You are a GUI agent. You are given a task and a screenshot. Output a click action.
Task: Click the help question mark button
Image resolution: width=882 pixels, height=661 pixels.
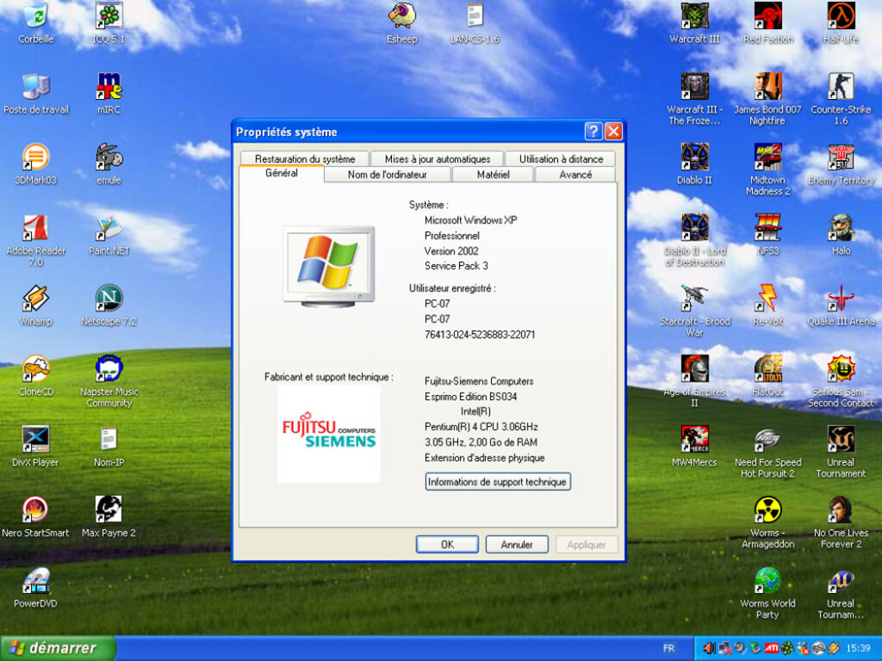593,132
